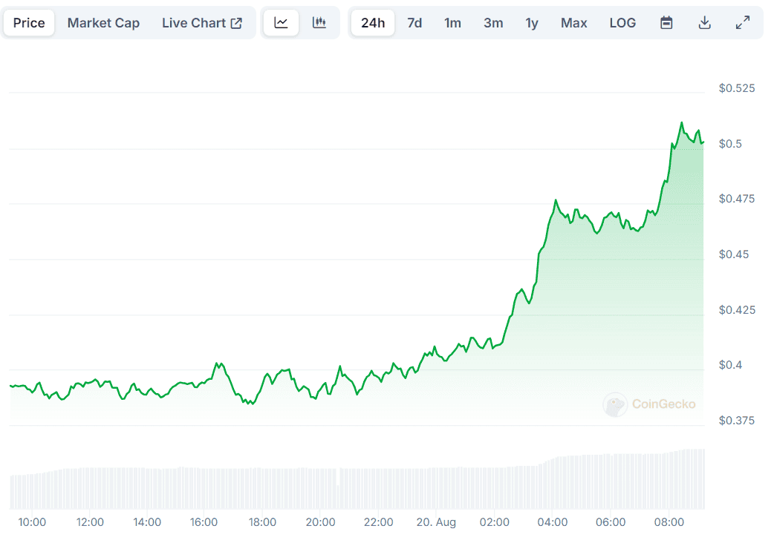Click the 20:00 time axis label
Viewport: 774px width, 543px height.
[x=320, y=522]
